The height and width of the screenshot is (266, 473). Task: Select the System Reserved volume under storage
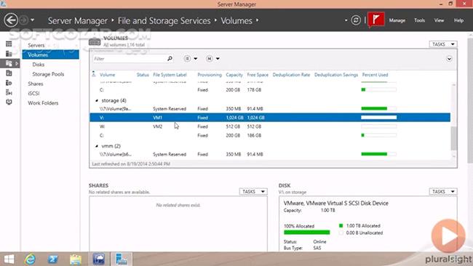tap(270, 109)
